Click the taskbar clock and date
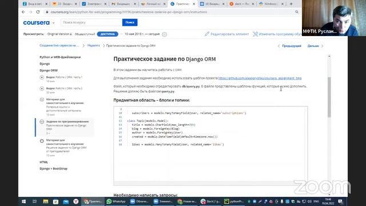Viewport: 366px width, 206px height. 328,201
